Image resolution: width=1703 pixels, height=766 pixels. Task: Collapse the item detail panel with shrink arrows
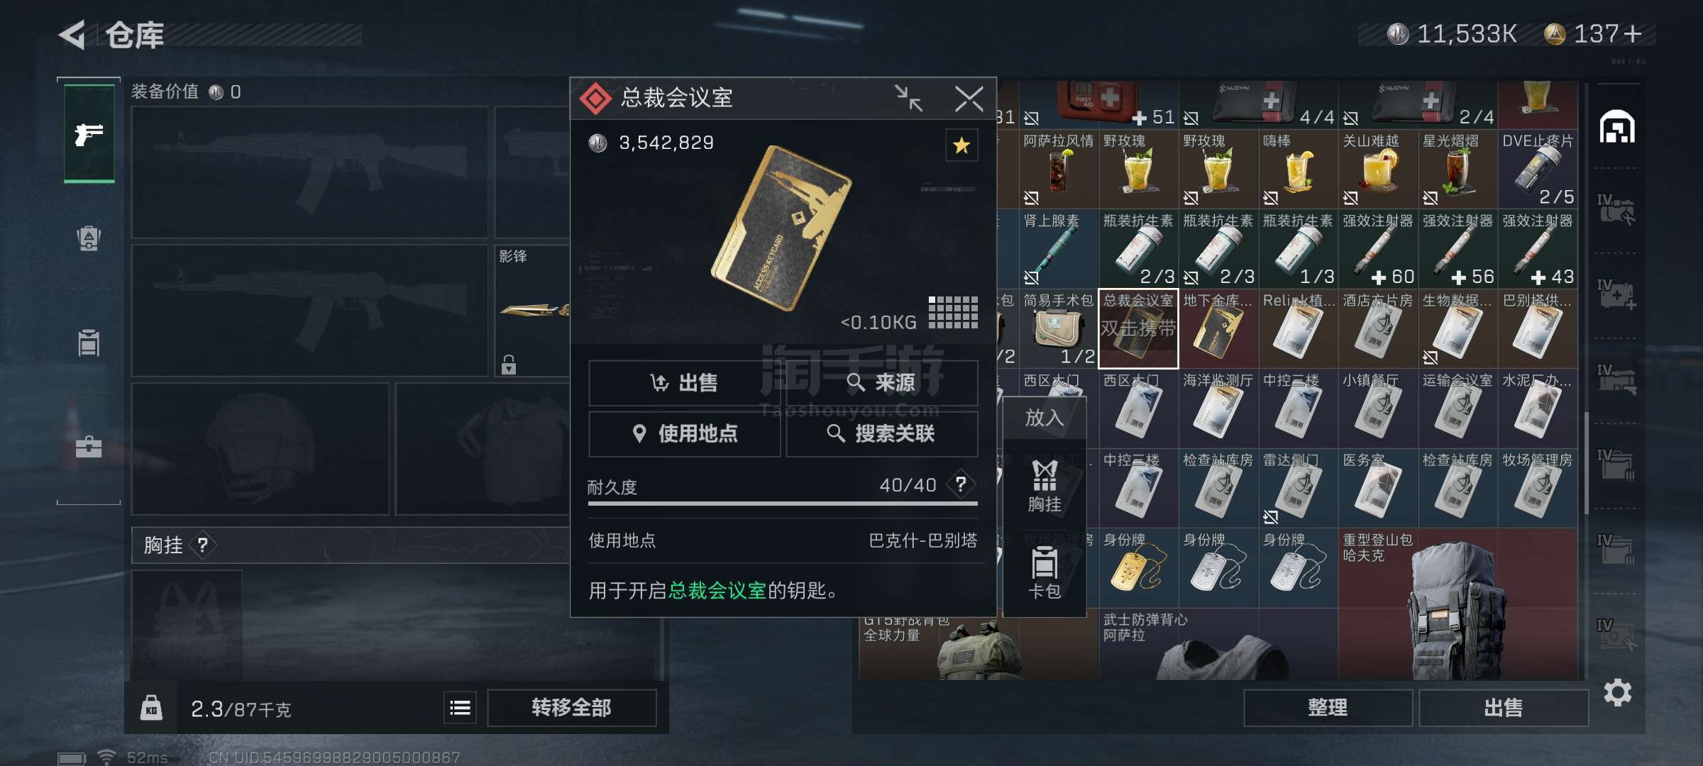click(x=908, y=98)
